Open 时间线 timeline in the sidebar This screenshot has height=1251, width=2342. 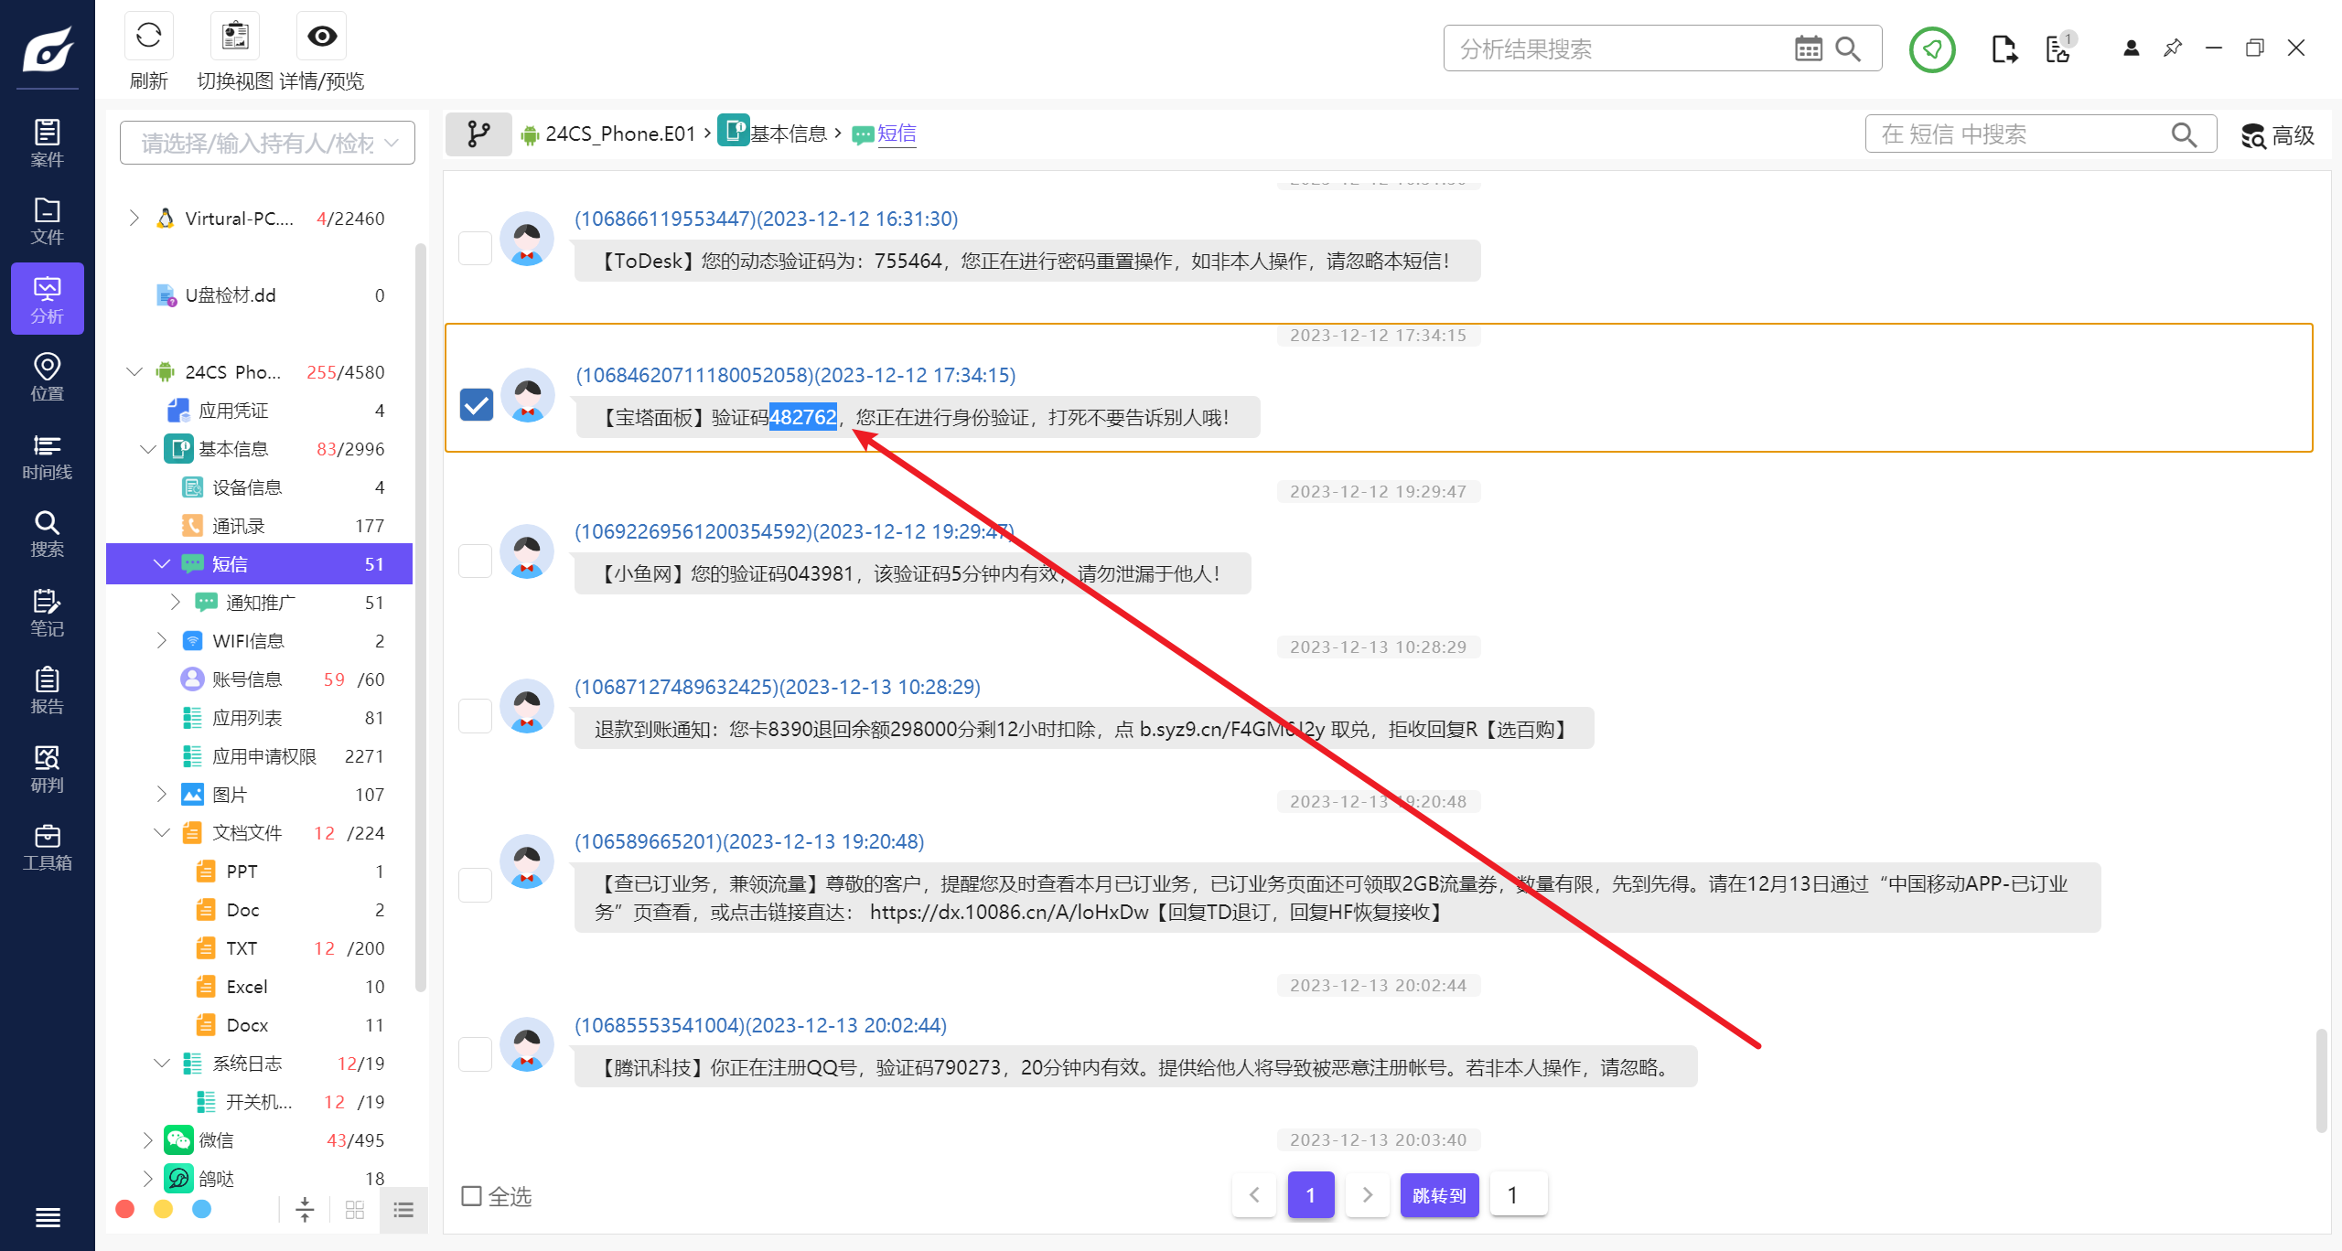pos(47,456)
